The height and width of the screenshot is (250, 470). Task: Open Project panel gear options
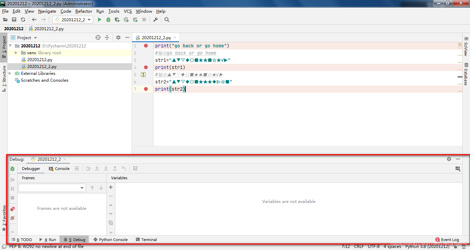[118, 37]
